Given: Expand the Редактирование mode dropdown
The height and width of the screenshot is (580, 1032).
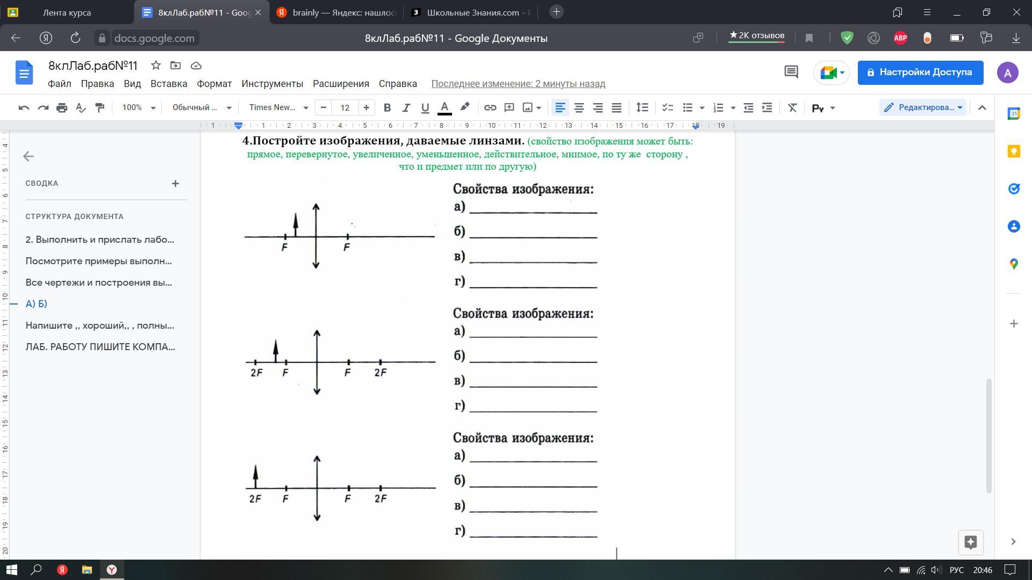Looking at the screenshot, I should (923, 107).
